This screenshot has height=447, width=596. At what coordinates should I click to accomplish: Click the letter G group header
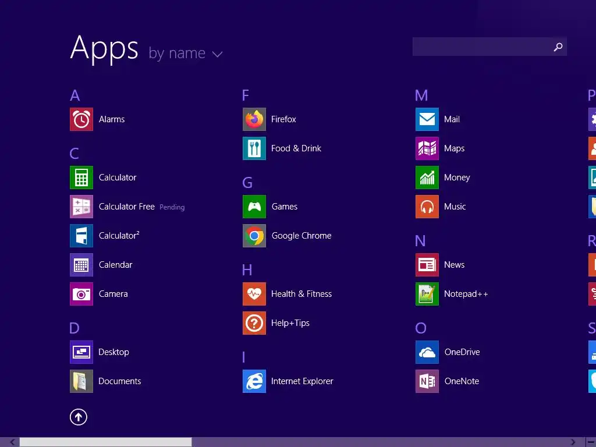pos(247,183)
